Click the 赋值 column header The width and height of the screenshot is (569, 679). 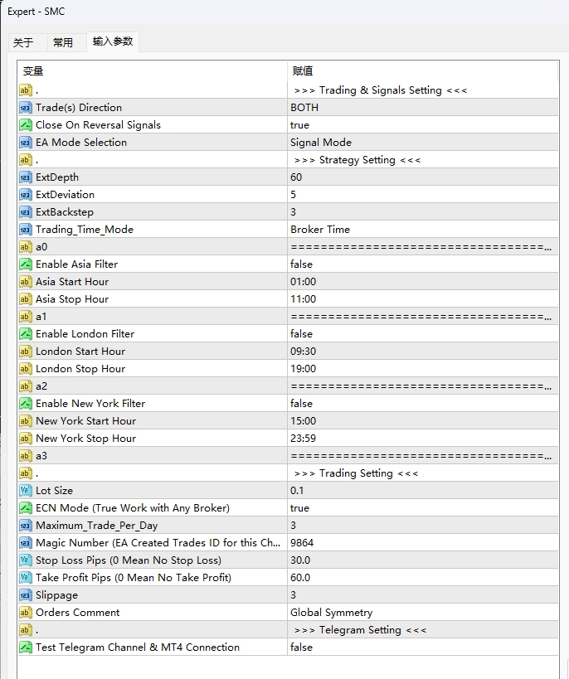423,70
